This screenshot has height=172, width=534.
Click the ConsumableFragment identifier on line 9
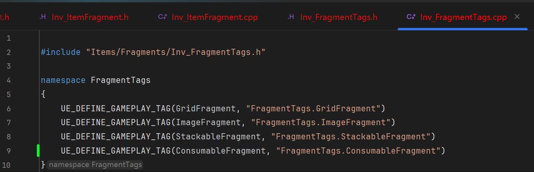[x=221, y=151]
